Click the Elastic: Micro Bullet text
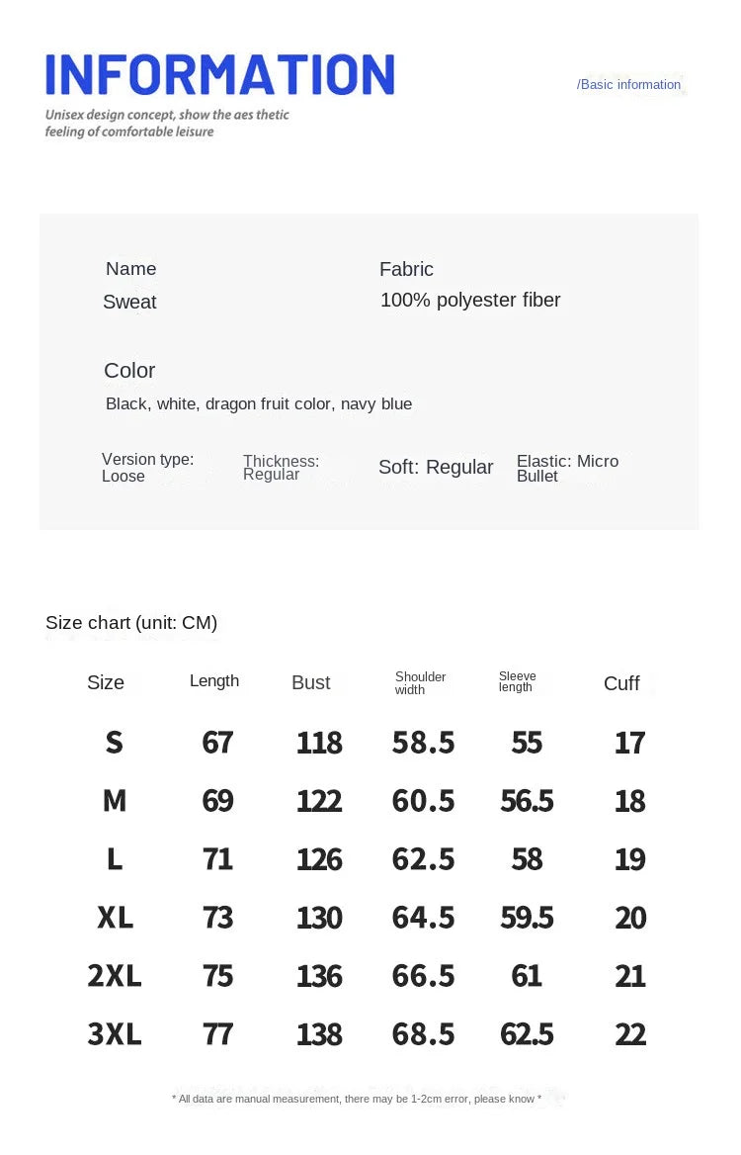The width and height of the screenshot is (741, 1155). tap(567, 468)
